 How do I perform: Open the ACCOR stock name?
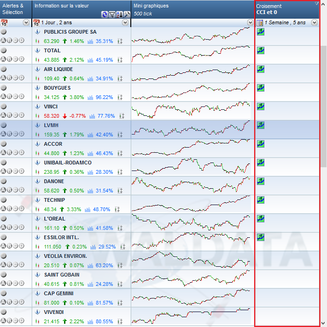point(53,144)
